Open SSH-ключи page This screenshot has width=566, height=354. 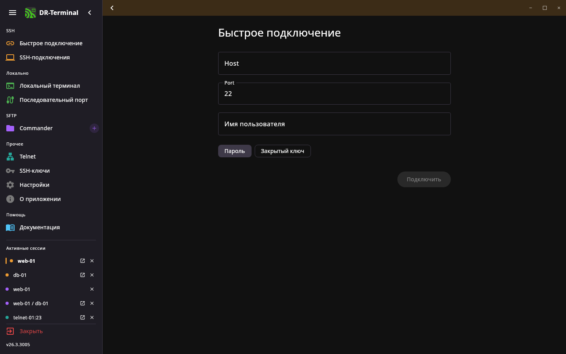pyautogui.click(x=51, y=171)
